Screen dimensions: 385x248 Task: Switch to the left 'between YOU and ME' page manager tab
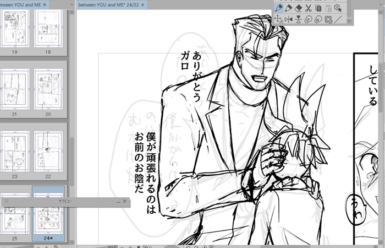(21, 4)
